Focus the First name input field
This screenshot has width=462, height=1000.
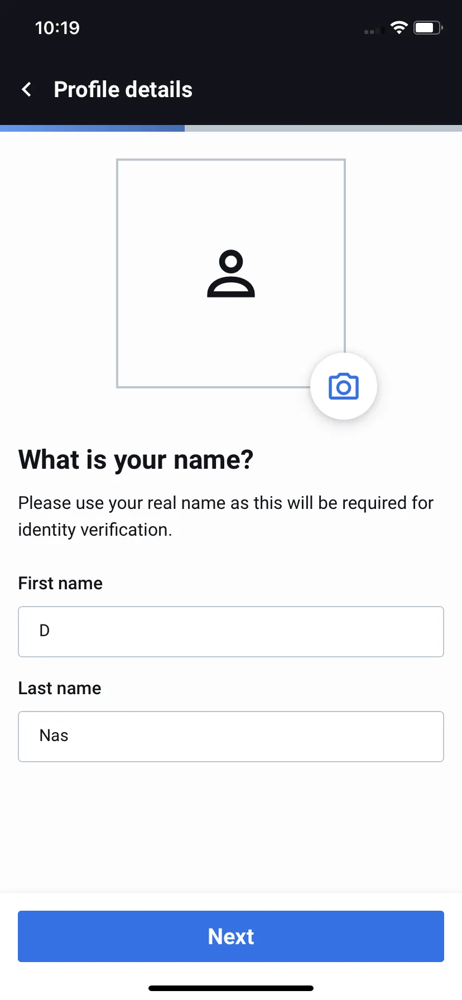click(231, 632)
